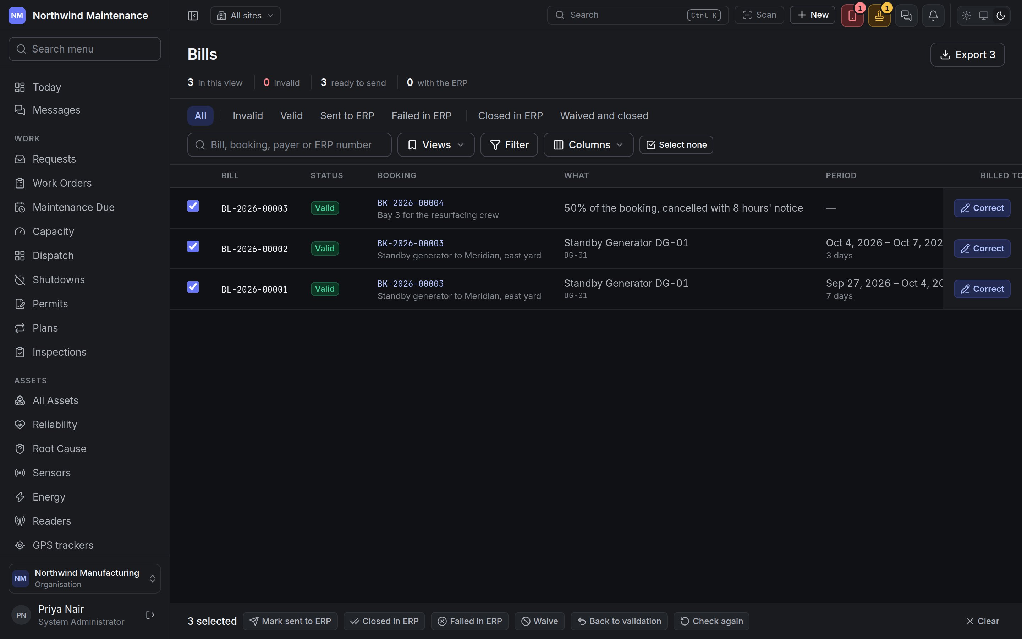The height and width of the screenshot is (639, 1022).
Task: Open Northwind Manufacturing organisation switcher
Action: click(85, 579)
